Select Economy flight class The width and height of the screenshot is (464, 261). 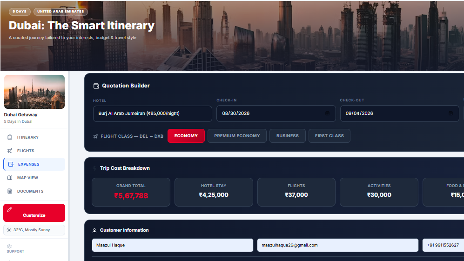coord(186,136)
